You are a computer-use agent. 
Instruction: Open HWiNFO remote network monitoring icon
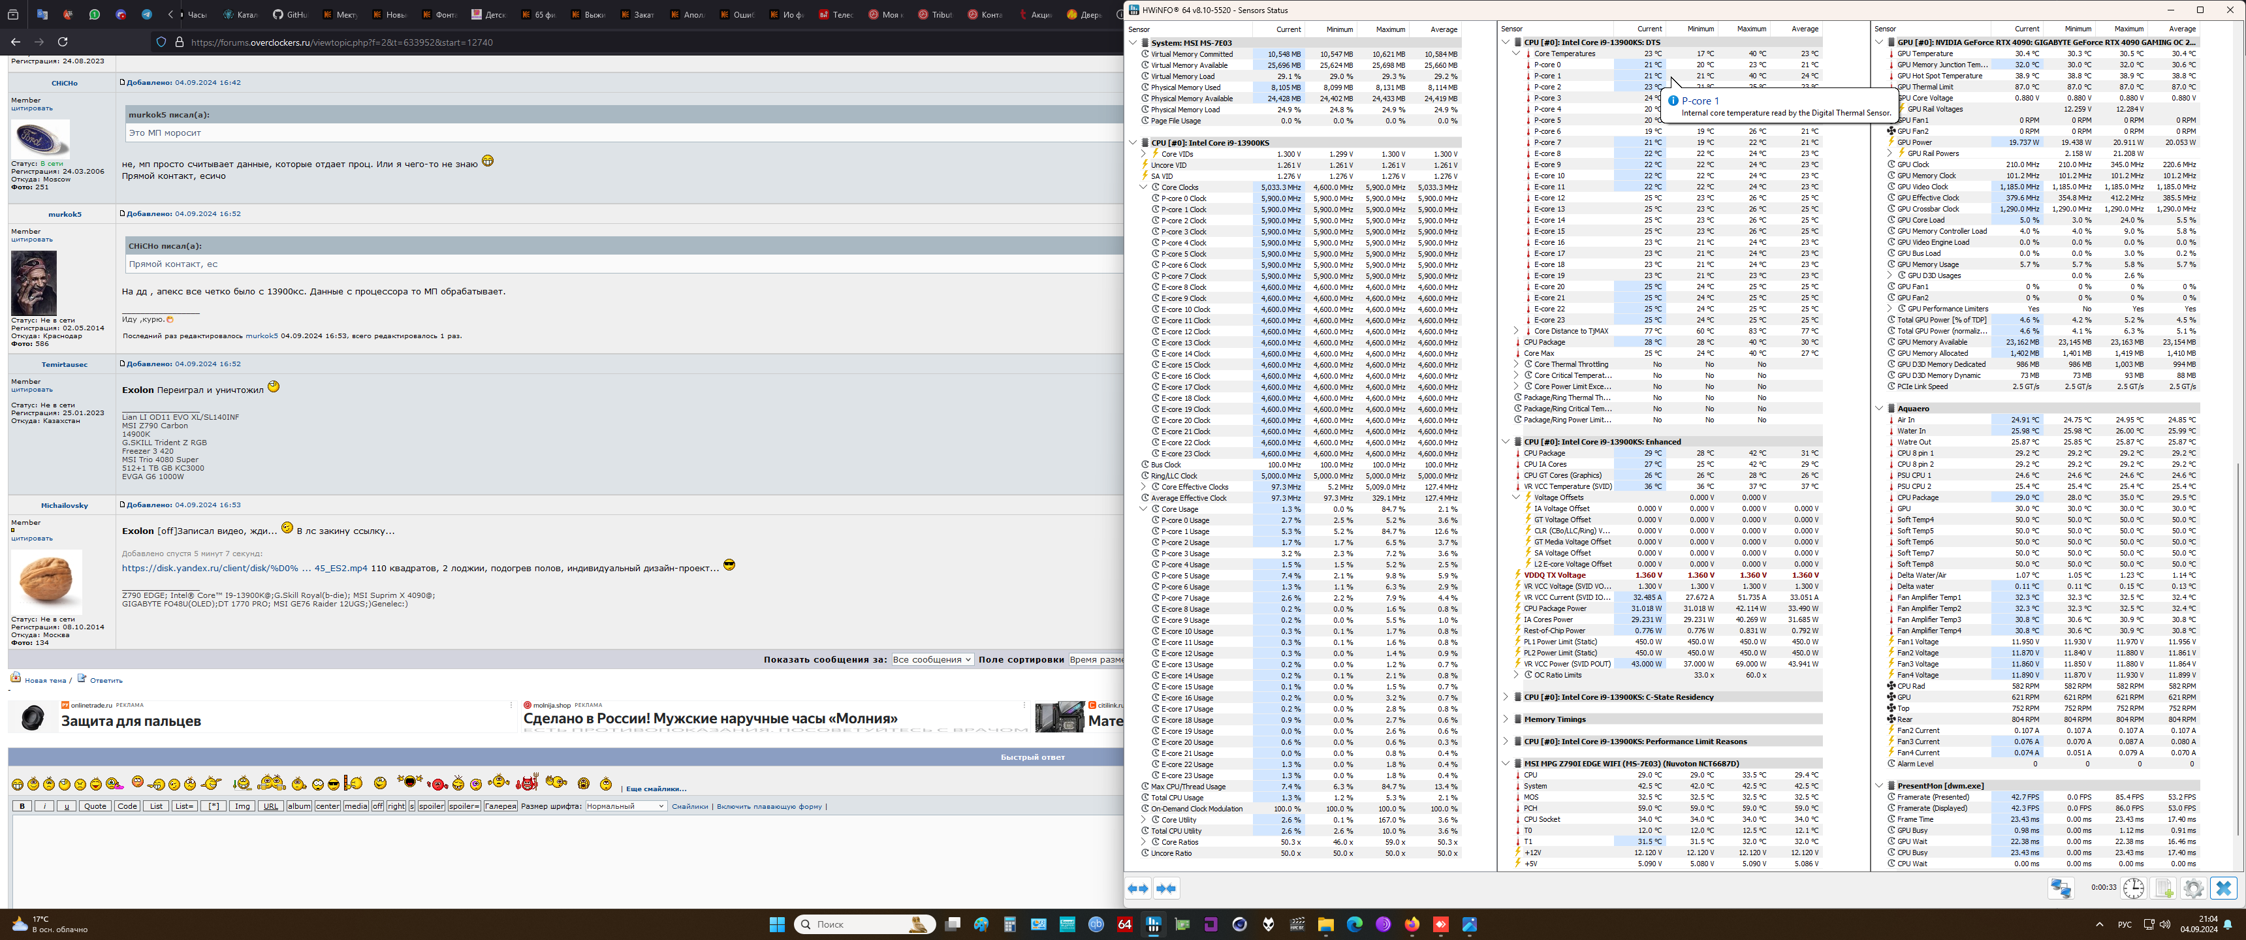(2061, 888)
